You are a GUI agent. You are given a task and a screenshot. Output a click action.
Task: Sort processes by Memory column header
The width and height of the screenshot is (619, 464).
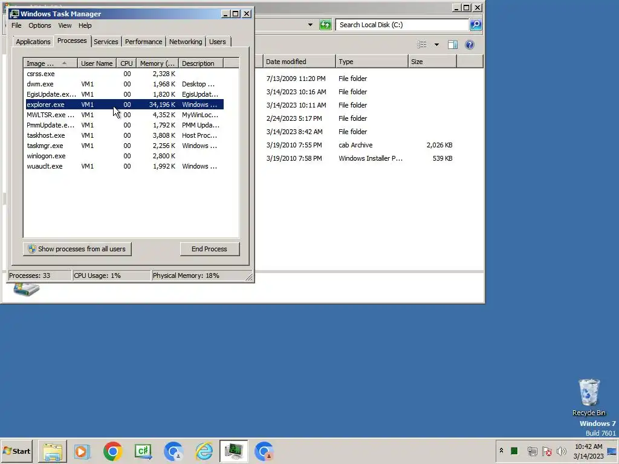click(x=157, y=63)
